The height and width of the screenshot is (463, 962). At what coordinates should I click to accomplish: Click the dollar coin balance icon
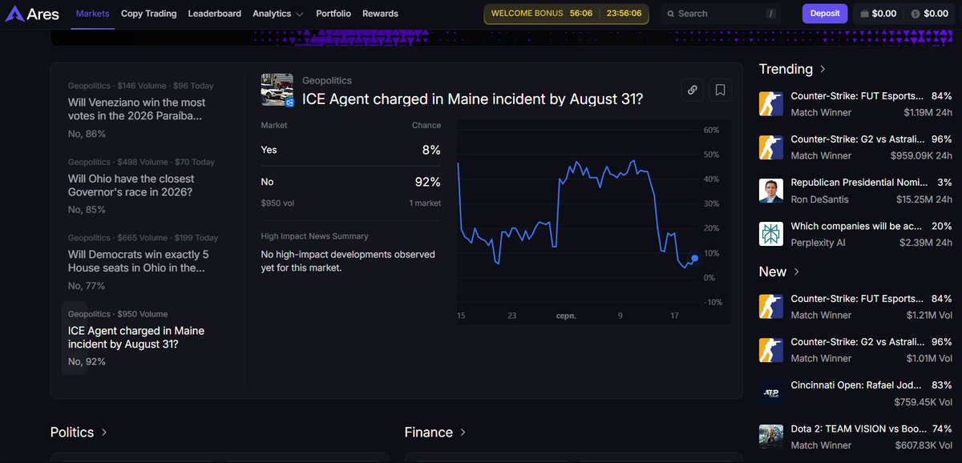click(916, 14)
